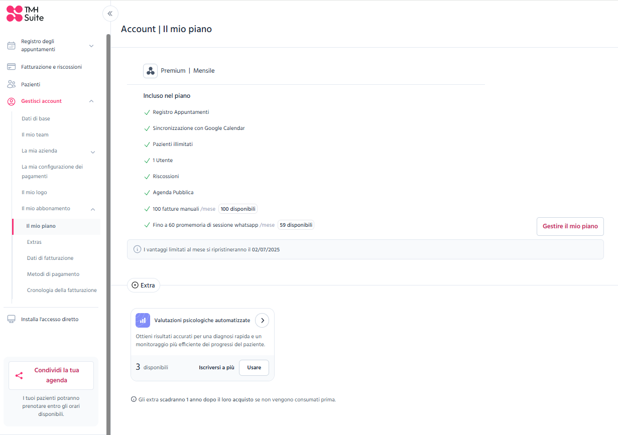Click the checkmark next to Registro Appuntamenti
This screenshot has width=618, height=435.
pos(147,112)
